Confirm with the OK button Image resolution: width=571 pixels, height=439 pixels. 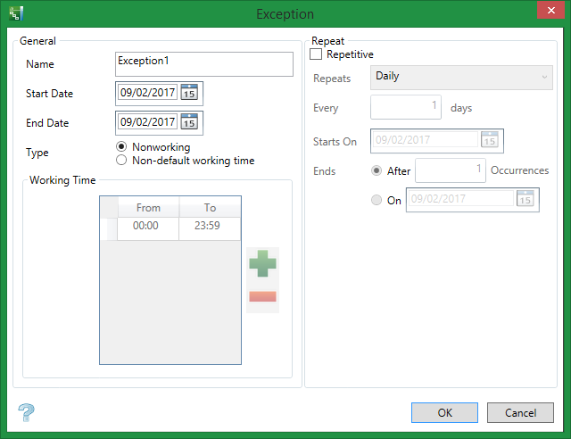(444, 412)
